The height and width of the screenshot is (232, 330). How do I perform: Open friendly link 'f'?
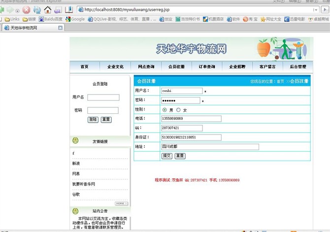tap(73, 153)
